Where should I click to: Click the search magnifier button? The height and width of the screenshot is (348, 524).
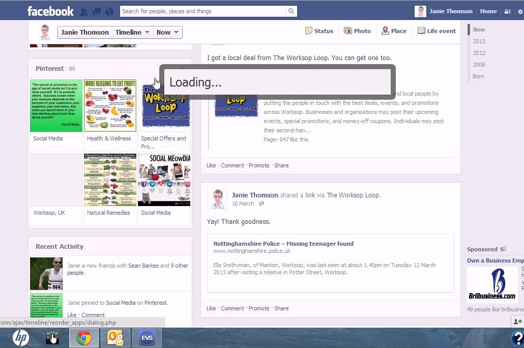point(291,11)
